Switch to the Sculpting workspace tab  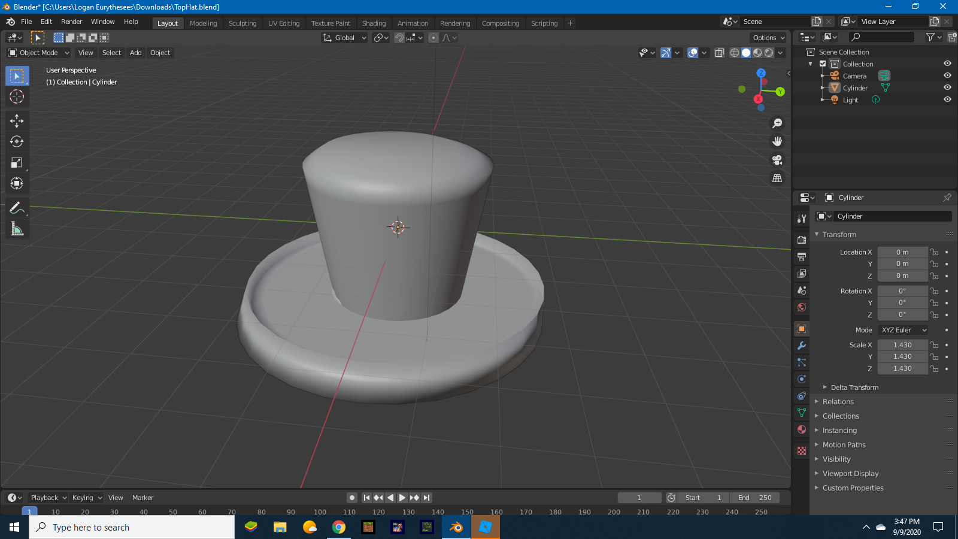click(242, 23)
